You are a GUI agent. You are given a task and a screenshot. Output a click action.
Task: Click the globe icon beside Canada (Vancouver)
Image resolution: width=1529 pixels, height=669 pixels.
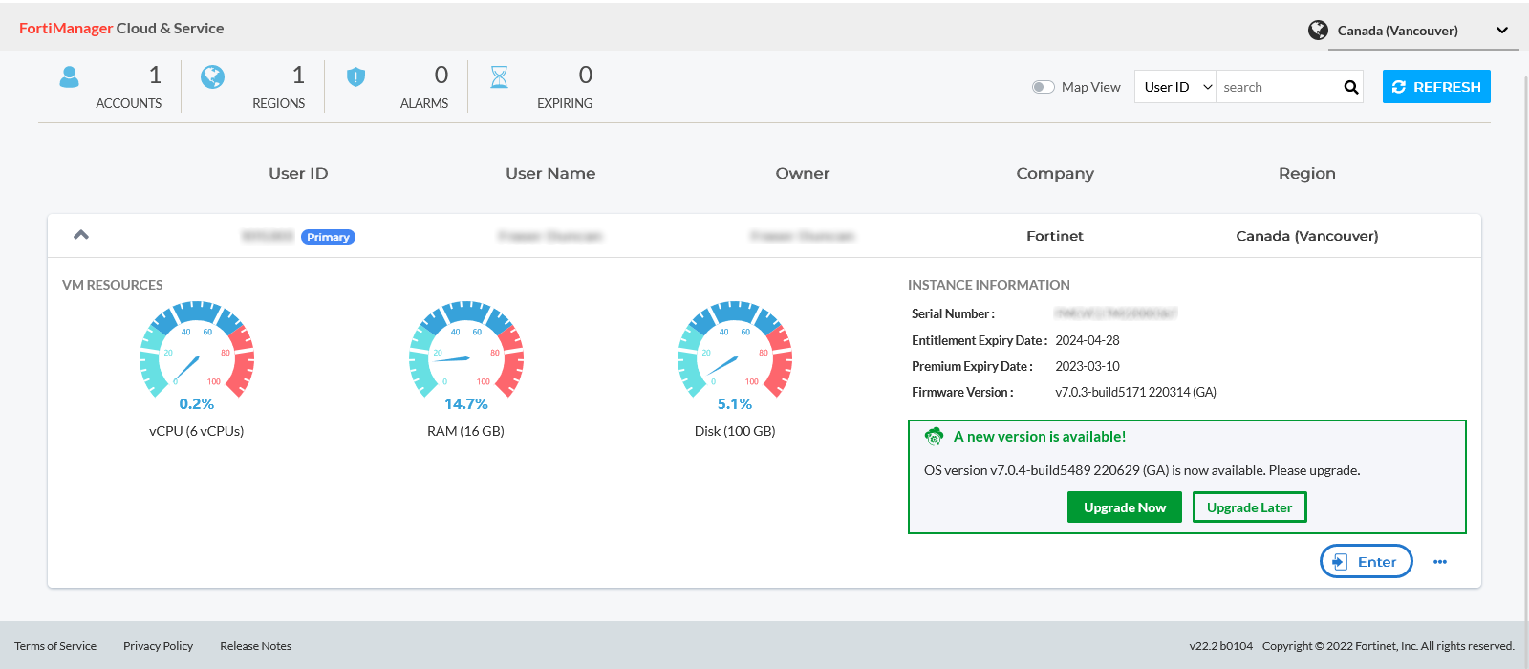click(1318, 31)
